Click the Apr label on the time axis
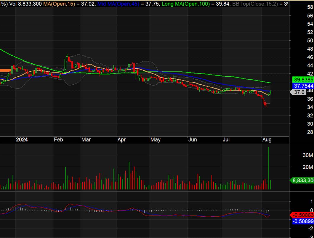This screenshot has height=238, width=314. coord(121,140)
